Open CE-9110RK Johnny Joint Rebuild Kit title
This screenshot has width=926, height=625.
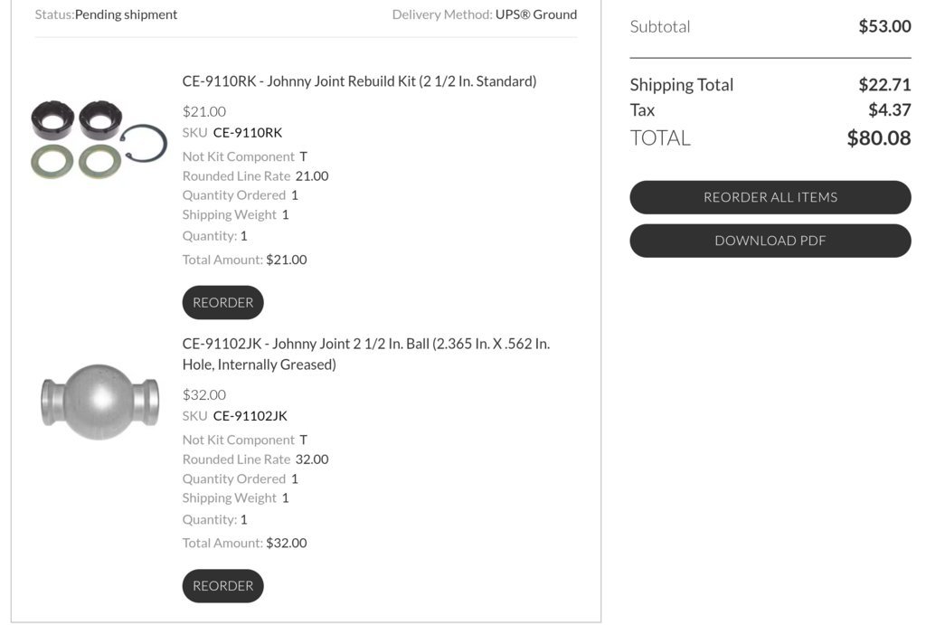[x=359, y=80]
